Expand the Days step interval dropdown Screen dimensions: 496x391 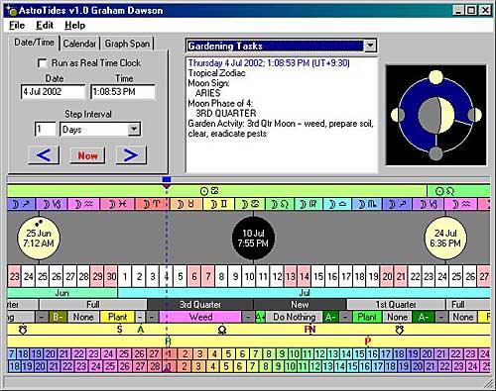(x=134, y=129)
